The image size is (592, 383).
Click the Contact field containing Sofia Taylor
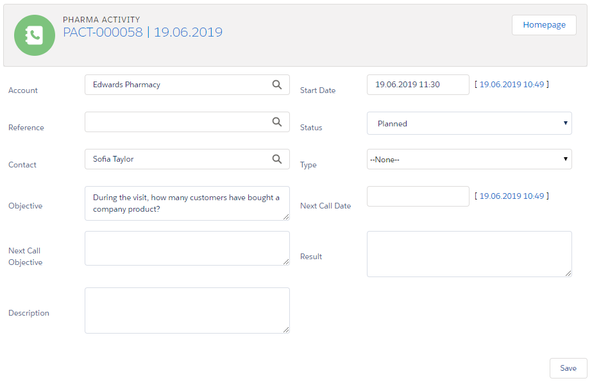176,159
